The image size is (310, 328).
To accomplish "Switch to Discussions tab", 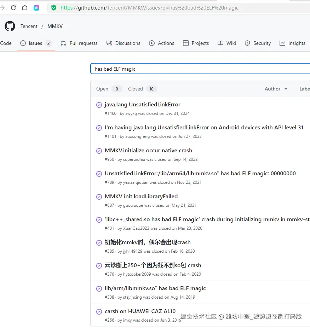I will [x=124, y=43].
